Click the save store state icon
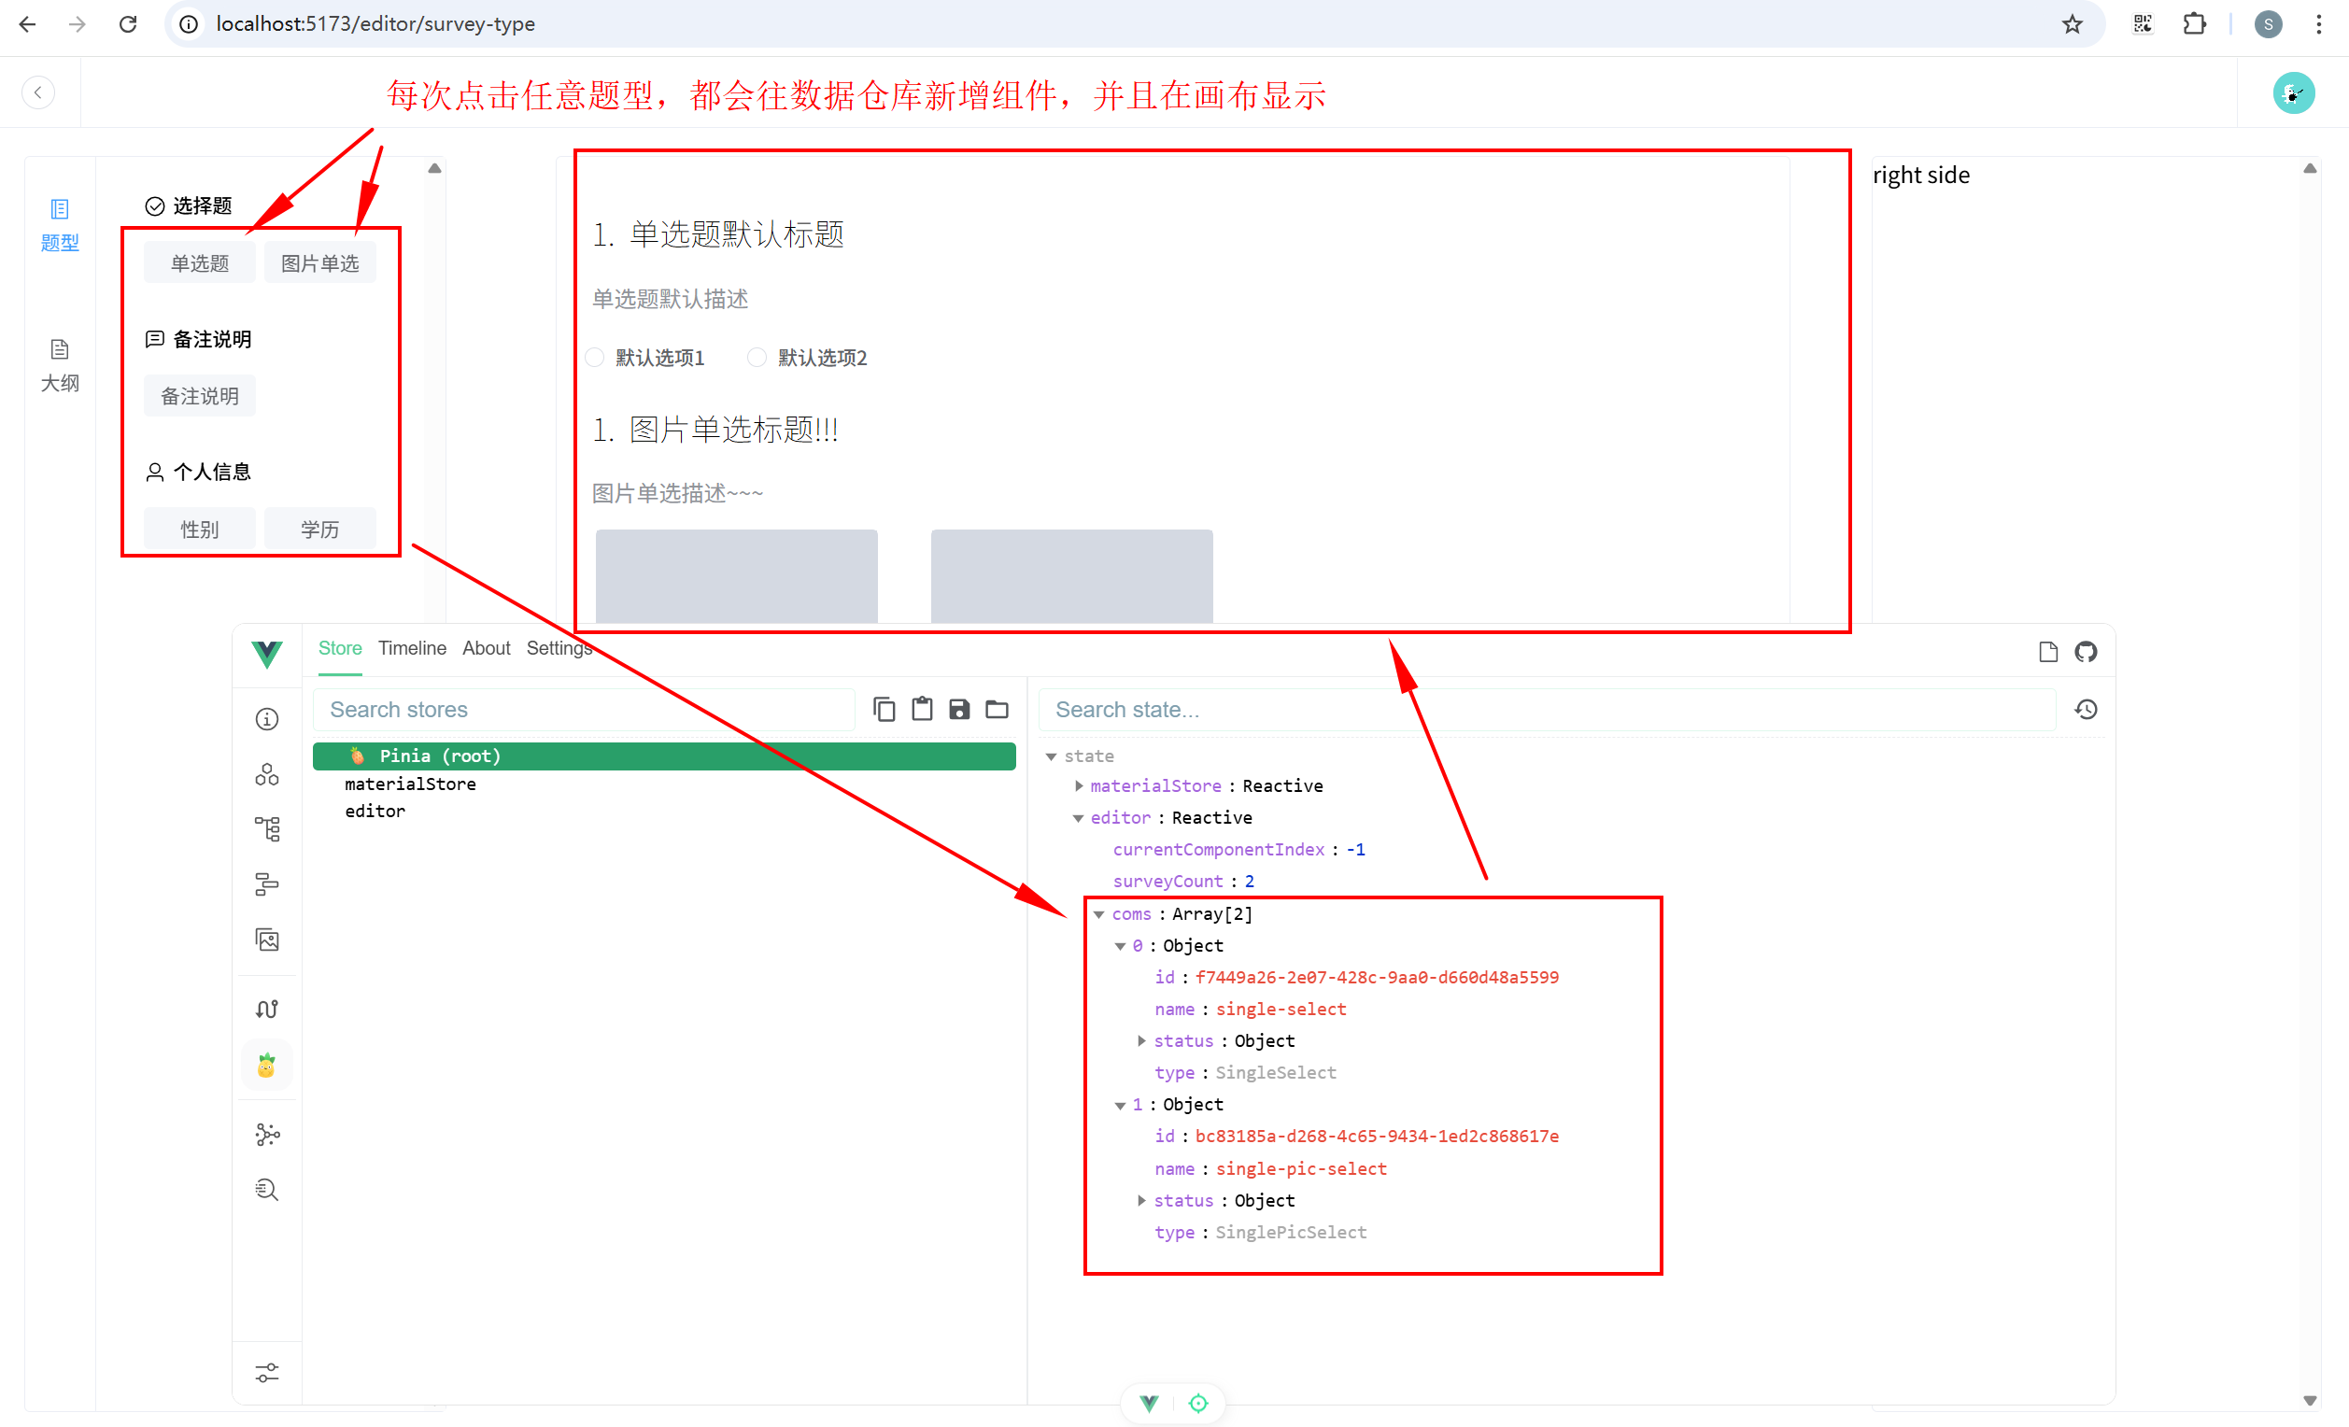 tap(959, 709)
